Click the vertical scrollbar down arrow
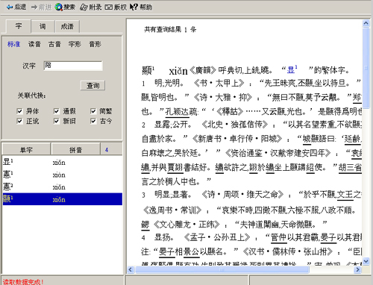The image size is (373, 285). click(x=366, y=261)
